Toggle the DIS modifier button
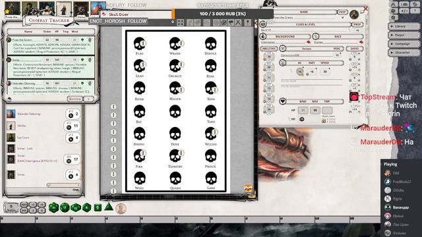The height and width of the screenshot is (237, 422). point(24,211)
